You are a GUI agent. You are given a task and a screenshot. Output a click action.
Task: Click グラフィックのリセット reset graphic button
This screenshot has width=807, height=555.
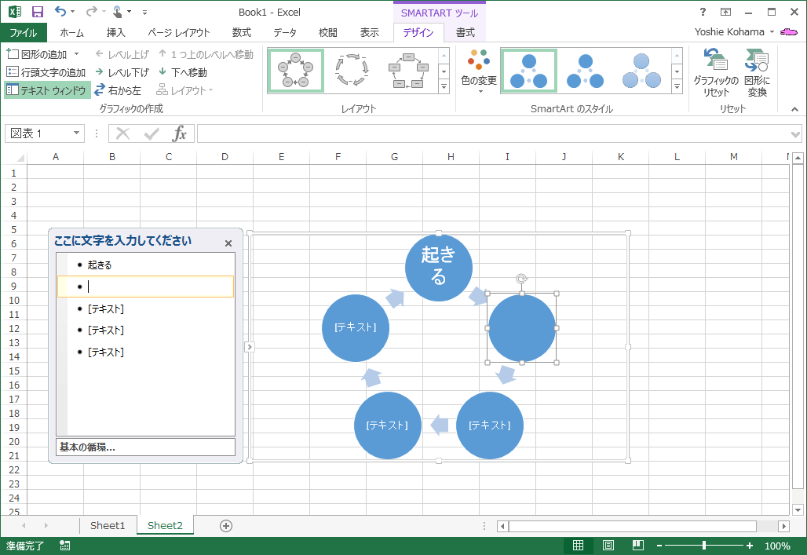coord(716,72)
